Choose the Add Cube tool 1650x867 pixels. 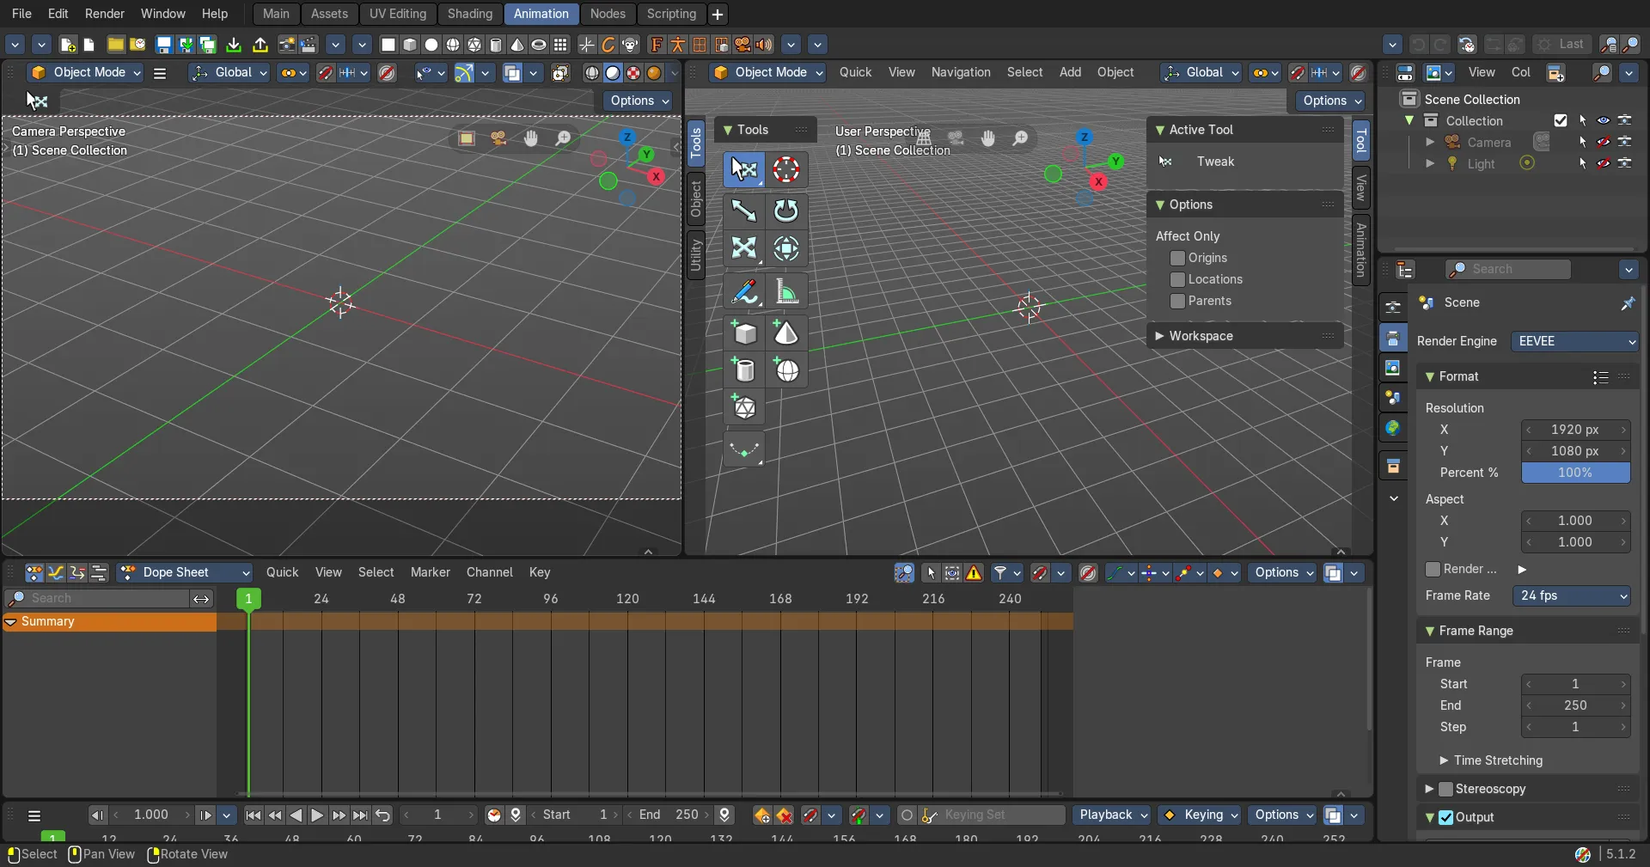click(x=744, y=333)
